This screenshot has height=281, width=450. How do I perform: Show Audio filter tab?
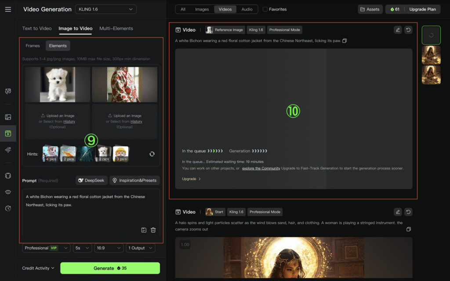247,9
